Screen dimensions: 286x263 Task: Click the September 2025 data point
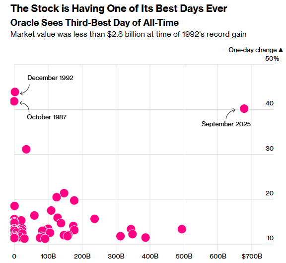pos(244,109)
